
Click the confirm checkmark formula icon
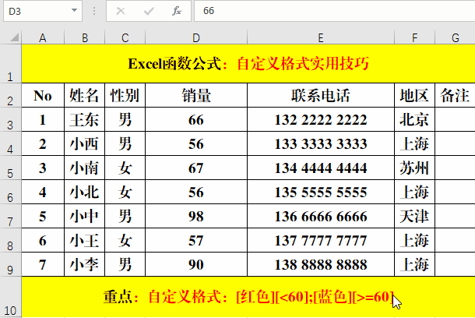[x=149, y=11]
